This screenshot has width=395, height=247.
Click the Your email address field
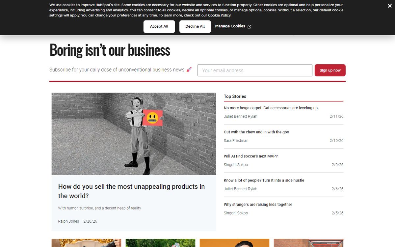[x=255, y=70]
